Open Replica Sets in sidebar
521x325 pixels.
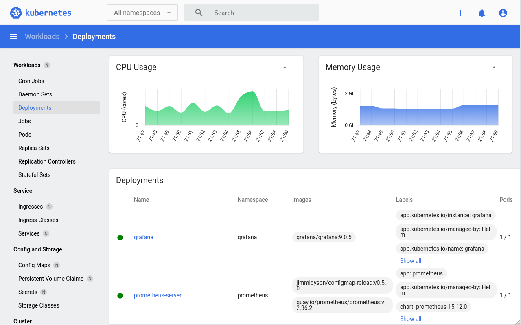34,148
